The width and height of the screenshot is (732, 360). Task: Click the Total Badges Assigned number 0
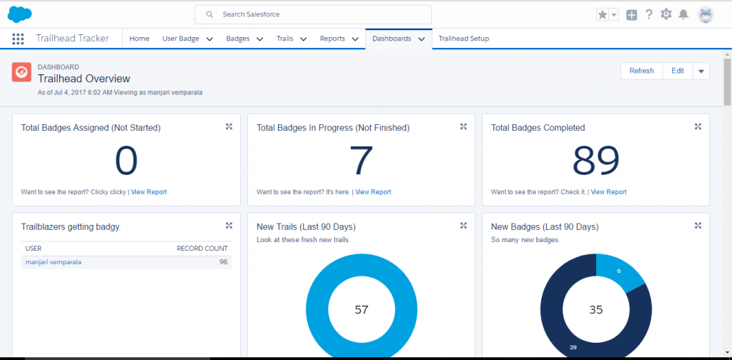126,161
